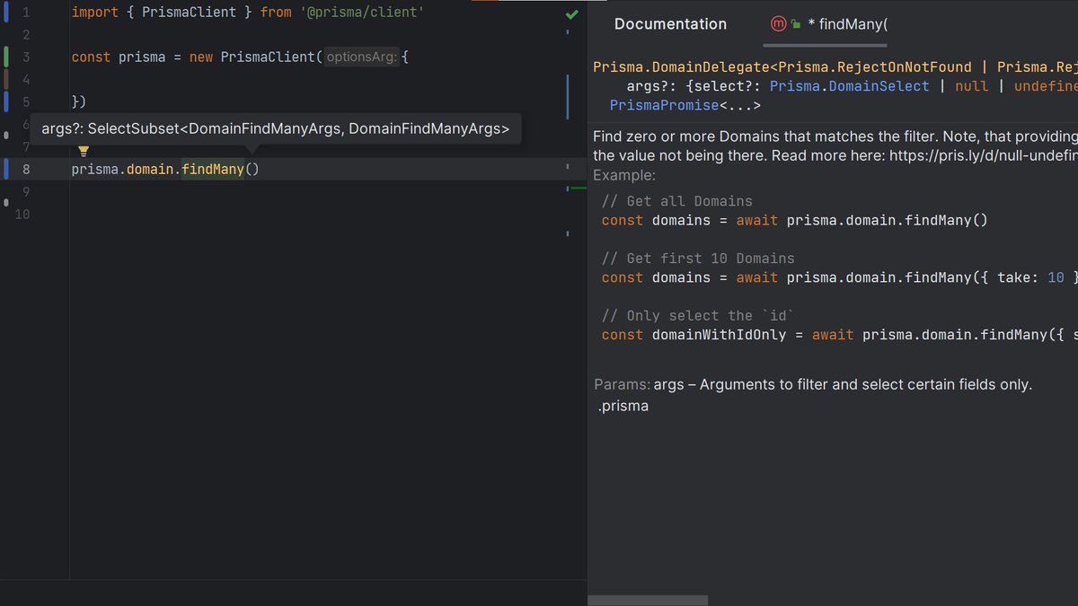
Task: Click the domainWithIdOnly variable in example
Action: click(x=720, y=335)
